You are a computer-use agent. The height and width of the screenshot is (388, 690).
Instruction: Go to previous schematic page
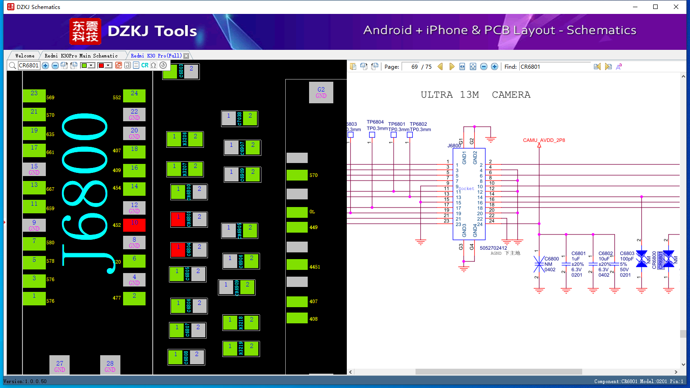coord(440,66)
